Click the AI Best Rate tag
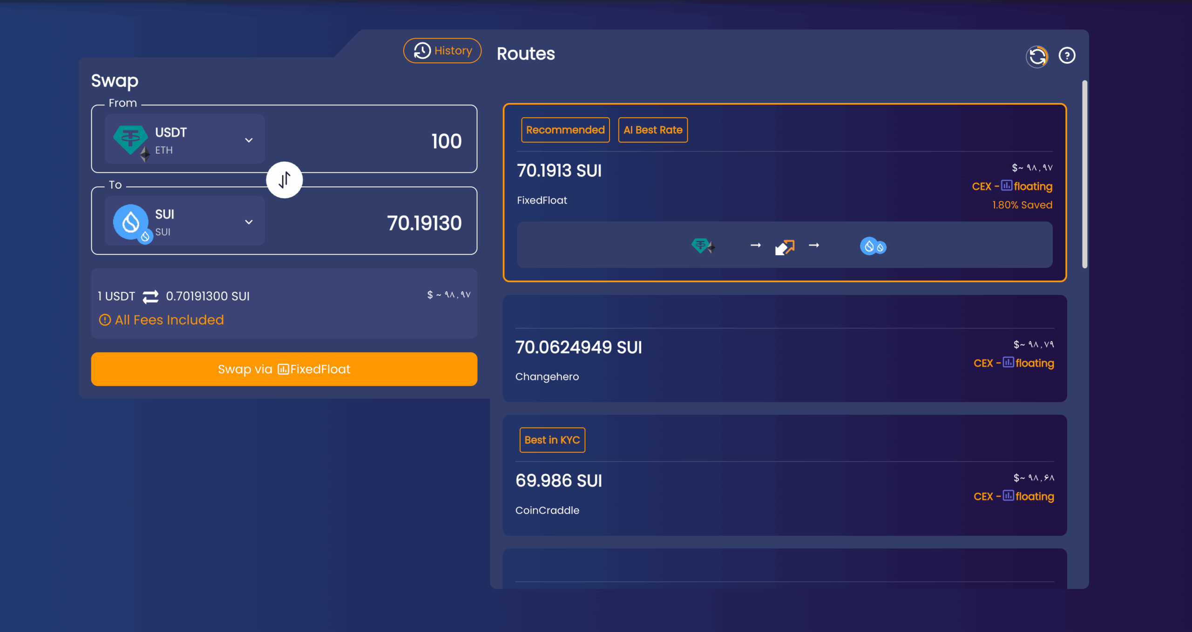Viewport: 1192px width, 632px height. coord(653,130)
